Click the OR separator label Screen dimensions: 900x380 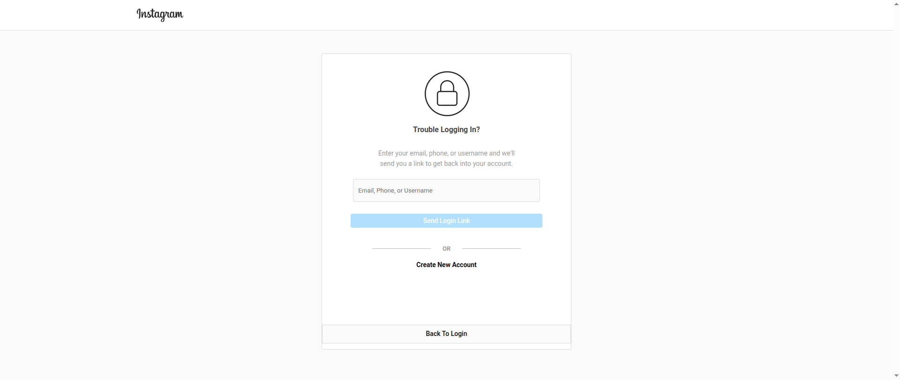(446, 249)
